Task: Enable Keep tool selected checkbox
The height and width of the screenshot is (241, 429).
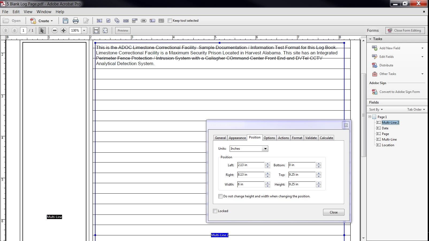Action: (x=170, y=21)
